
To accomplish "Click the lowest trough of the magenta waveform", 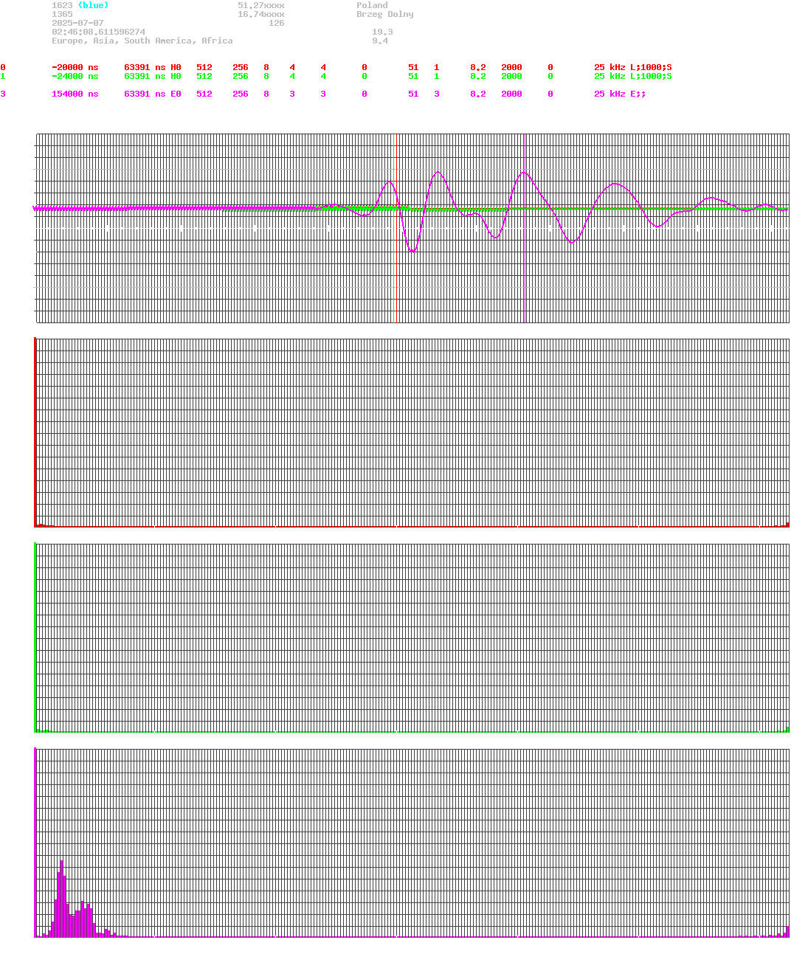I will [412, 251].
